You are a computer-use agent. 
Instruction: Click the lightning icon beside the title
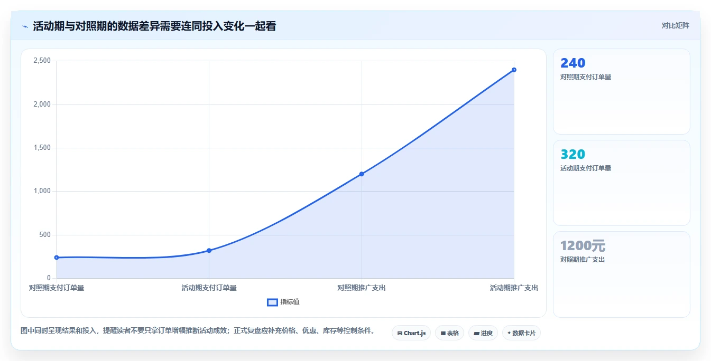25,26
